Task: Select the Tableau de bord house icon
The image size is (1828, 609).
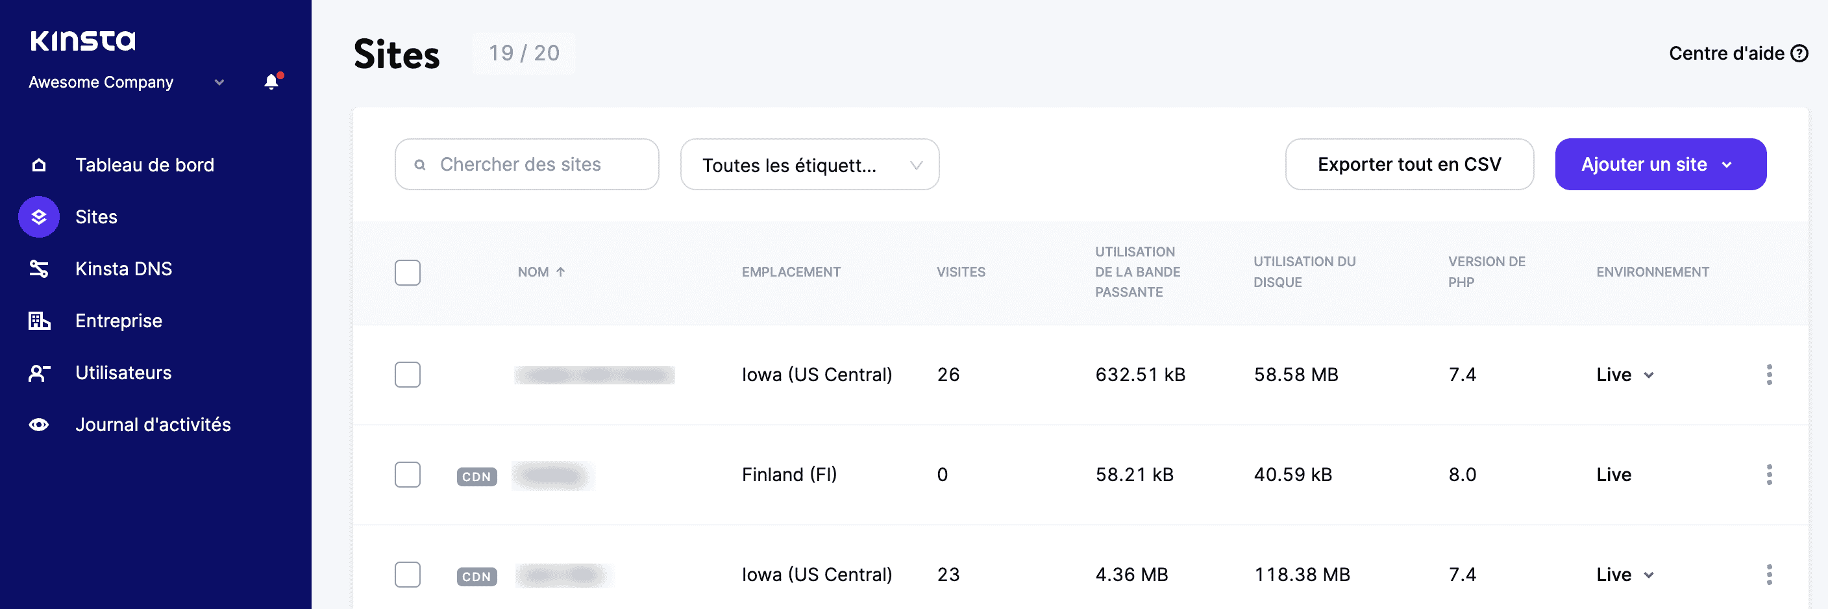Action: point(38,164)
